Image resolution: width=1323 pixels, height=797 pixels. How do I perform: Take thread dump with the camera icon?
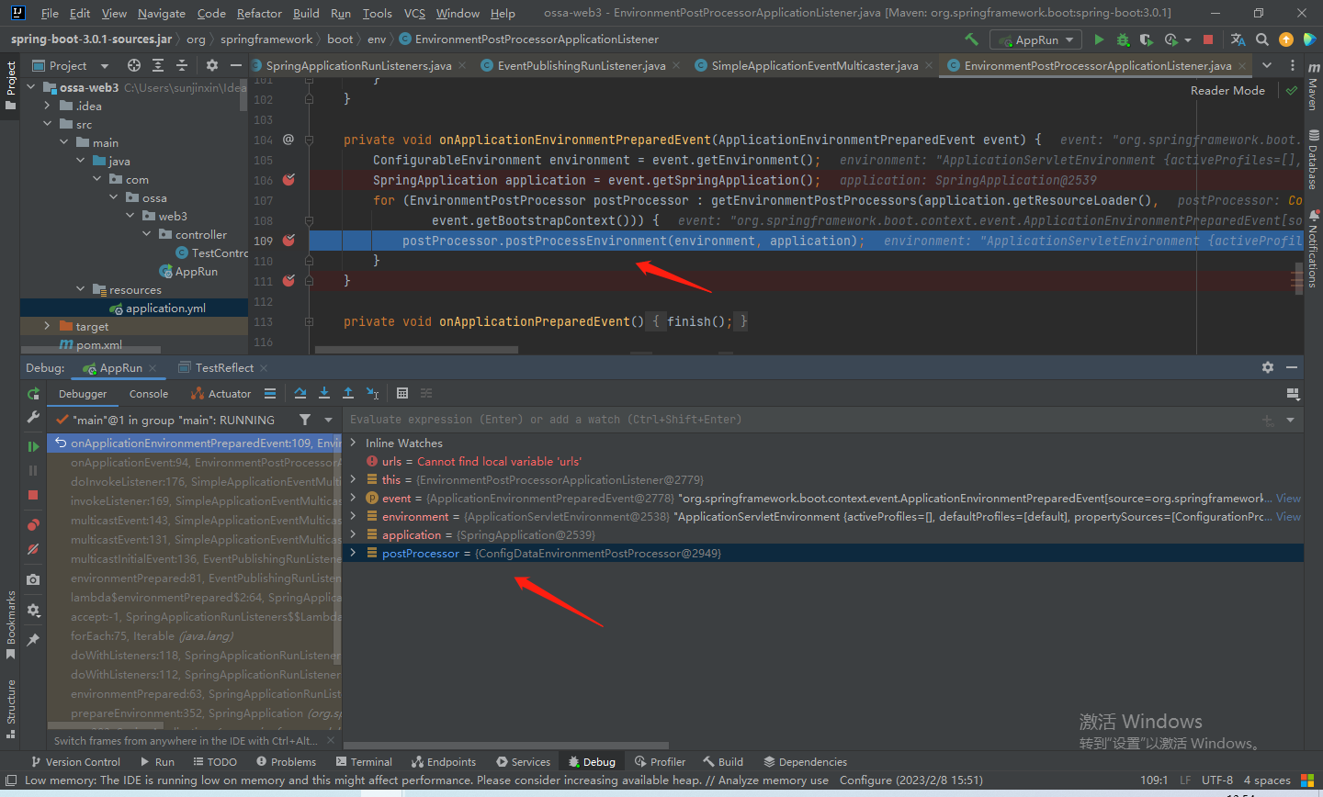(x=33, y=579)
